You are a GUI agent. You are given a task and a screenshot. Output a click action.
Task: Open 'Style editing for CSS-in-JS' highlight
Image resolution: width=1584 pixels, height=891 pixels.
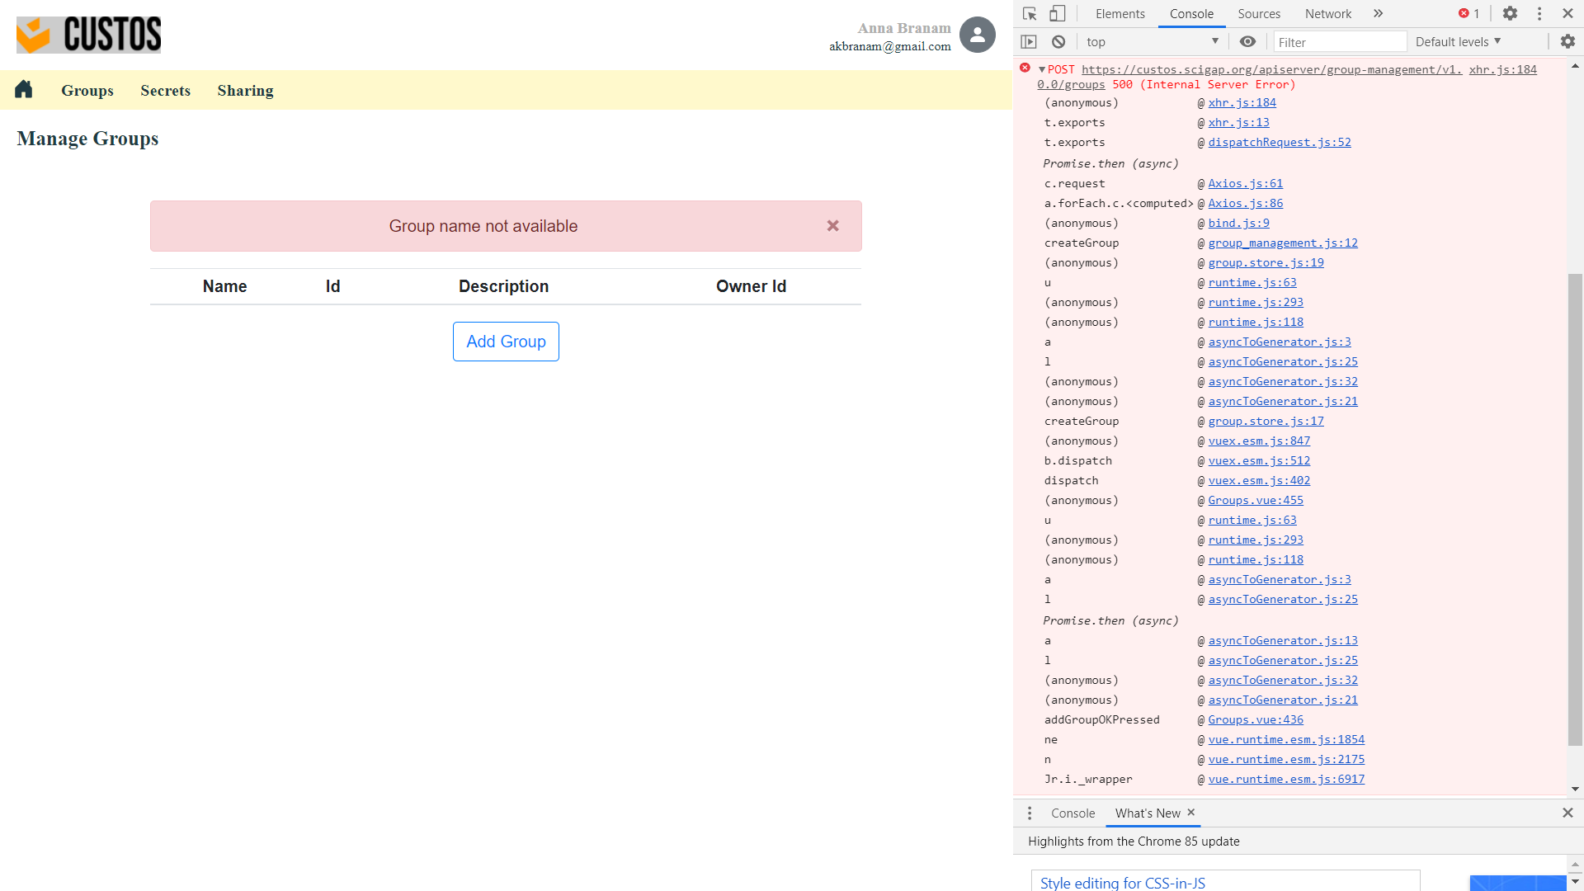click(x=1122, y=883)
